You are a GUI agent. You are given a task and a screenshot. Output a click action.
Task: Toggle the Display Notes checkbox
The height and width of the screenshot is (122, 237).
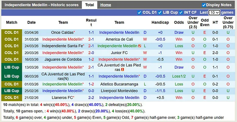204,5
